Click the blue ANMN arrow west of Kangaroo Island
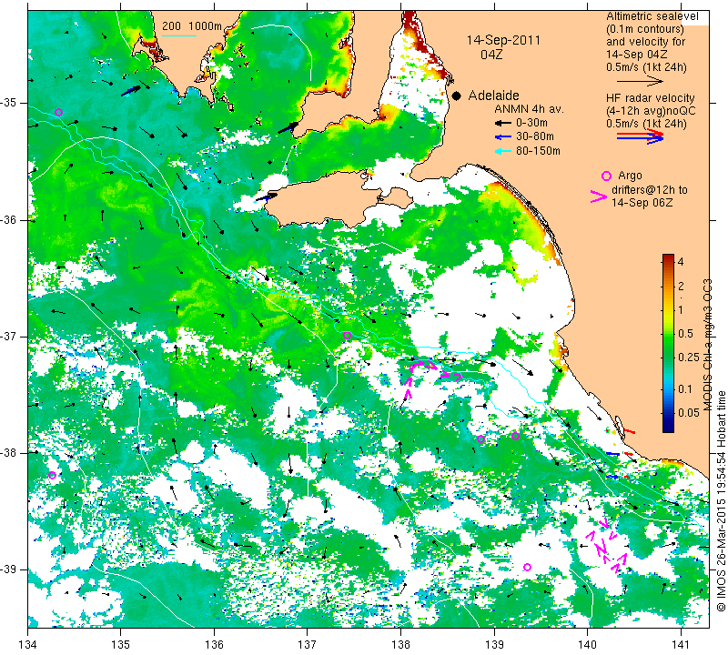 pos(266,197)
